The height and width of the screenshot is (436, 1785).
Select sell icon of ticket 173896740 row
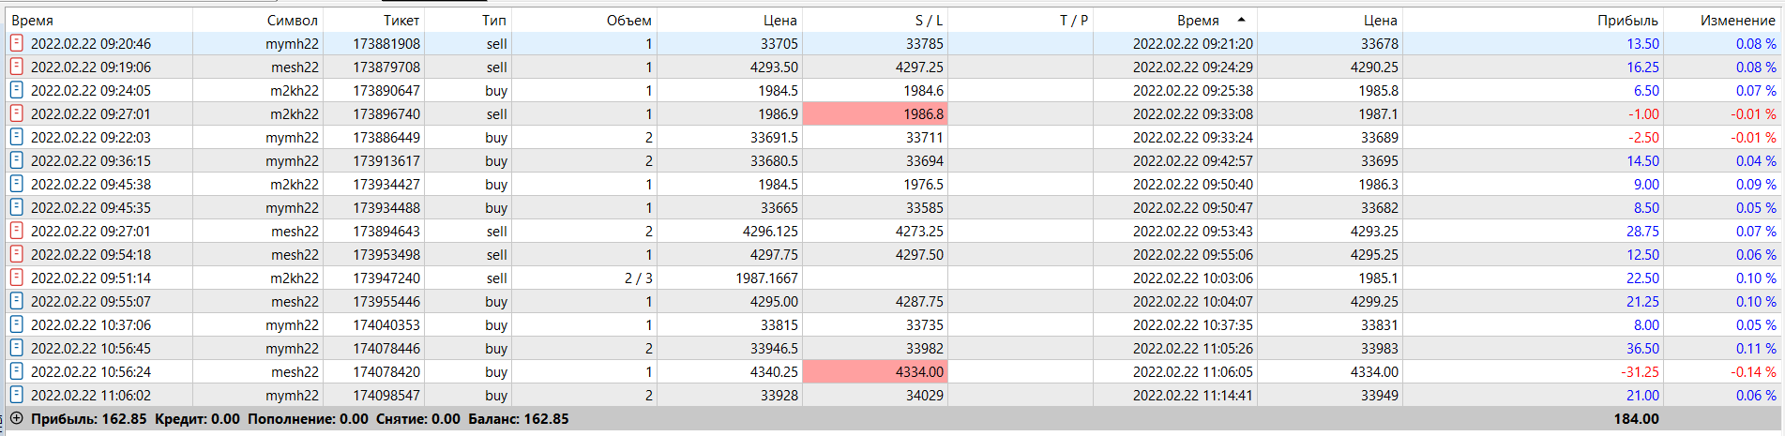point(16,113)
